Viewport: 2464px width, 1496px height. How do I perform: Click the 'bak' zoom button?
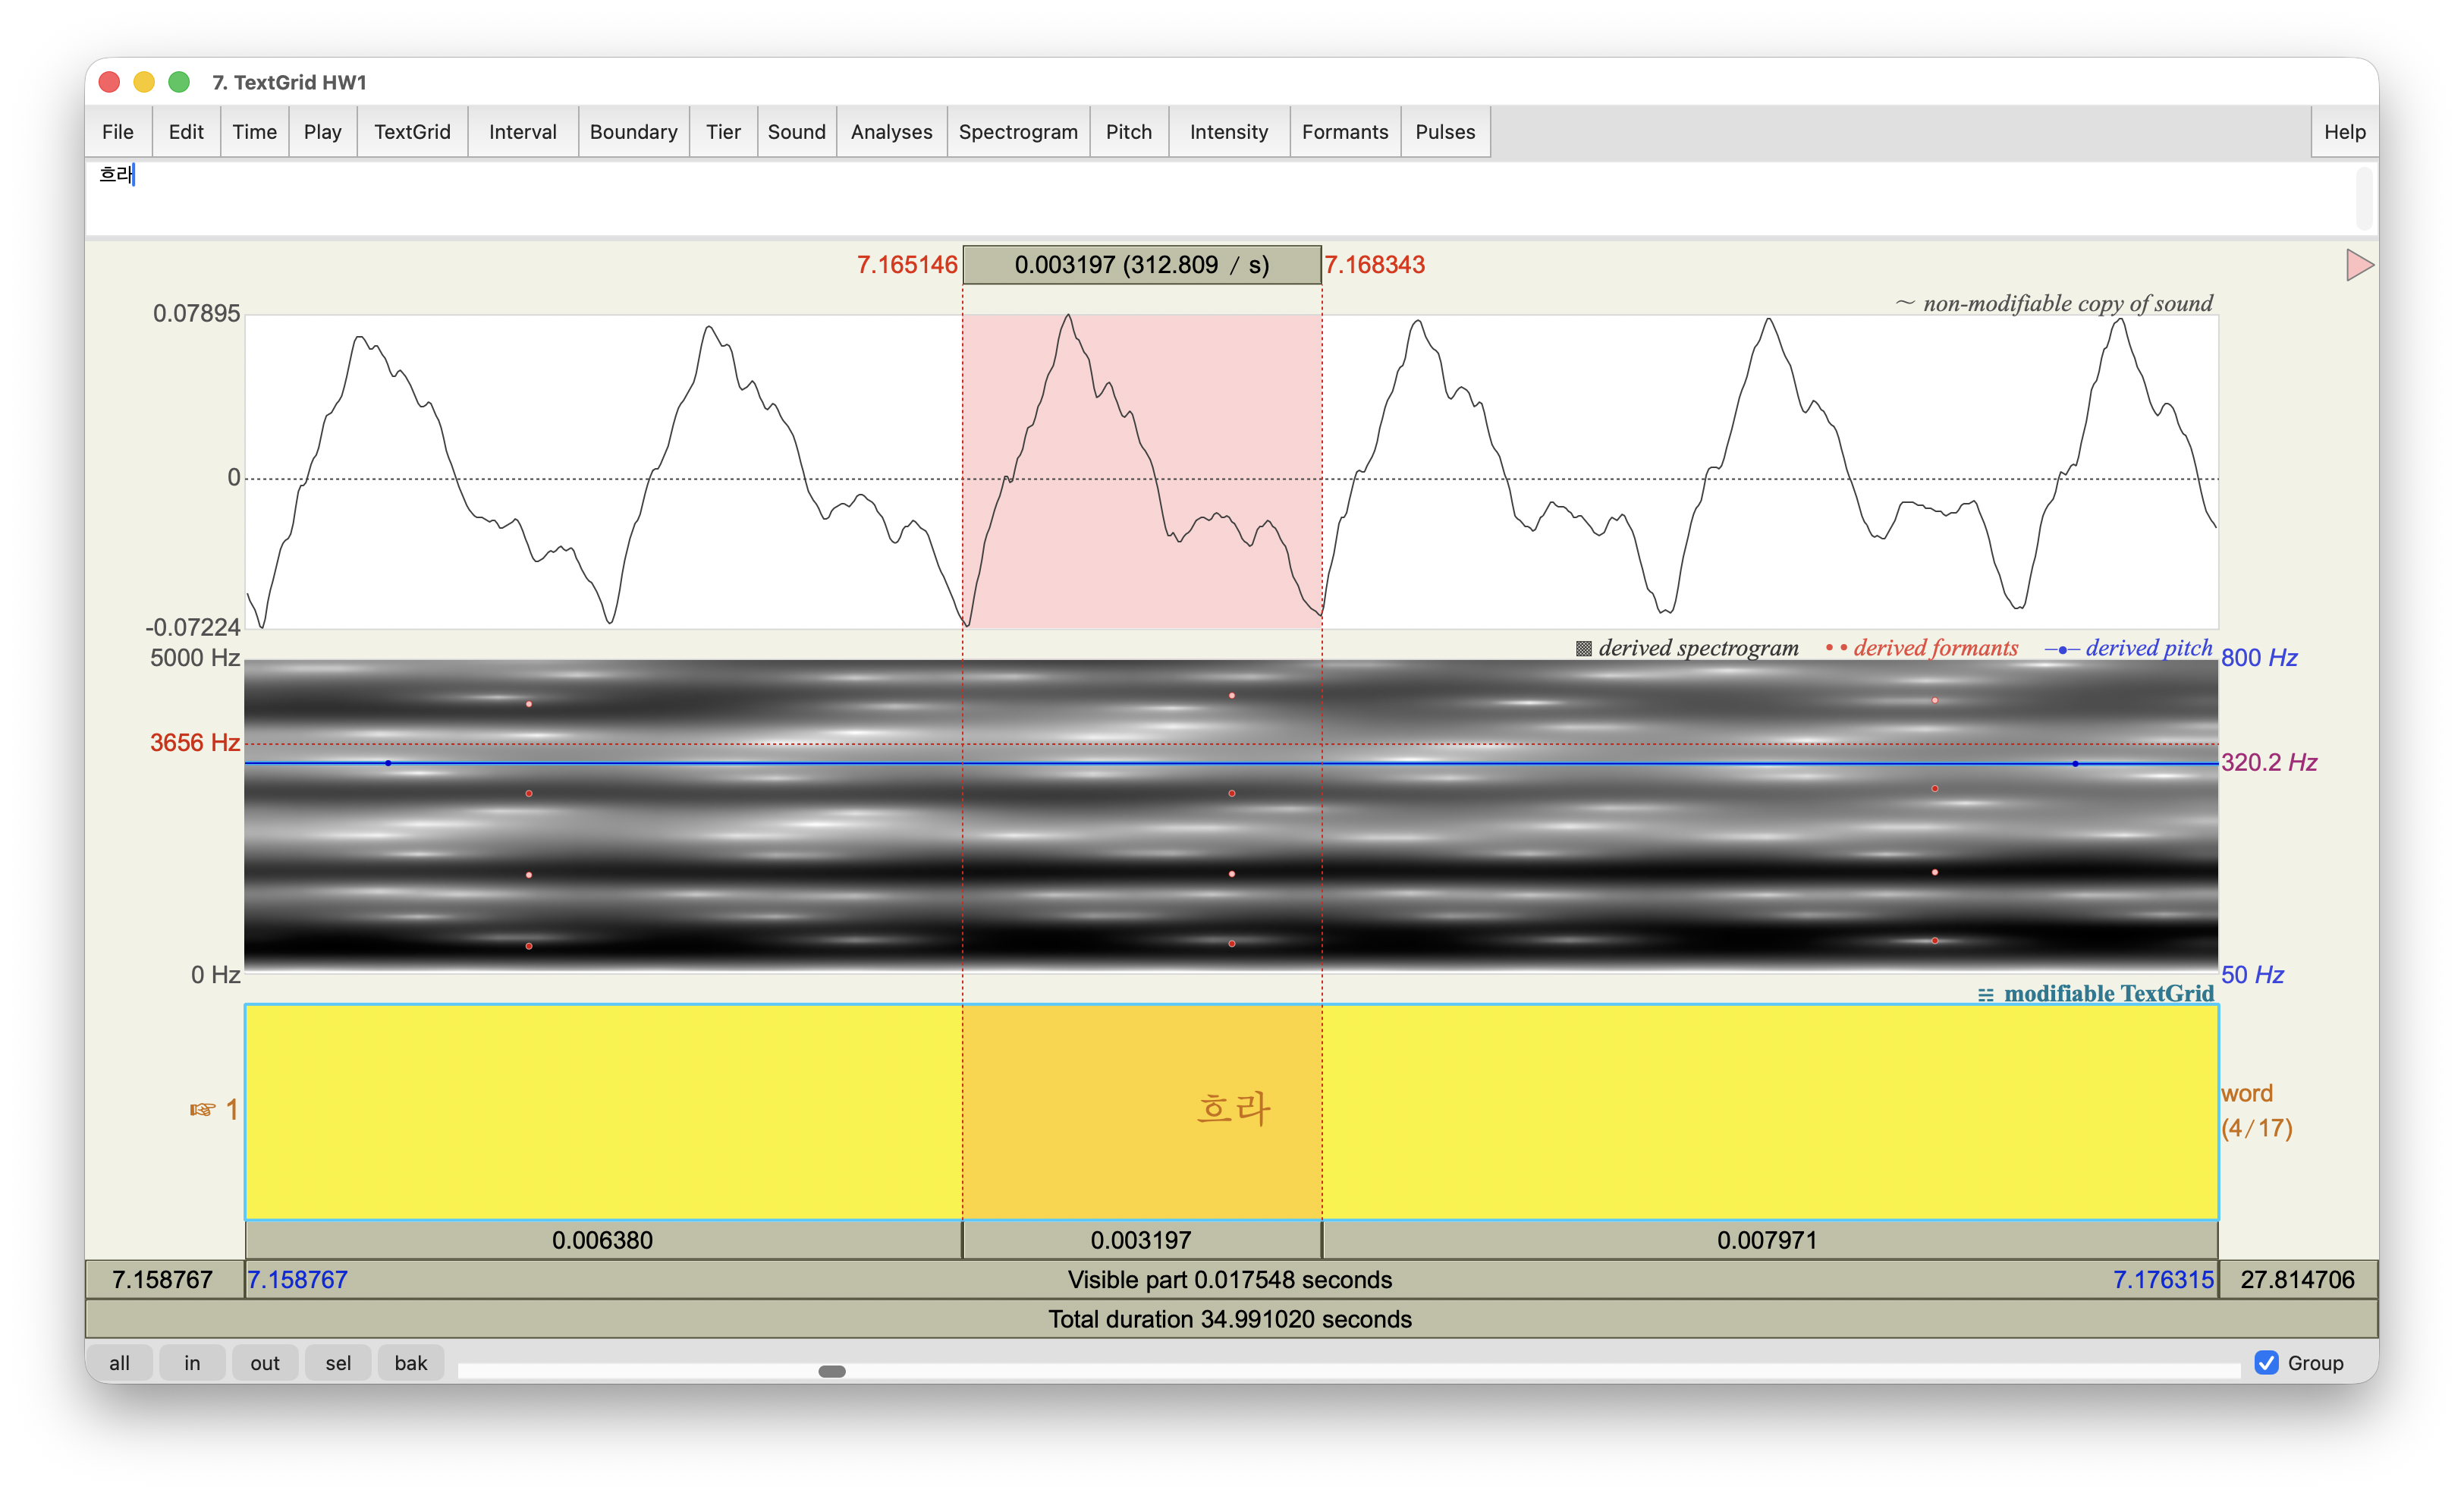[x=410, y=1362]
